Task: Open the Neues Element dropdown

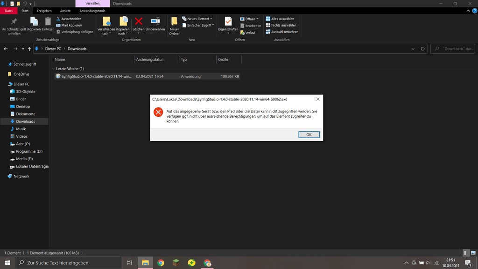Action: pos(199,19)
